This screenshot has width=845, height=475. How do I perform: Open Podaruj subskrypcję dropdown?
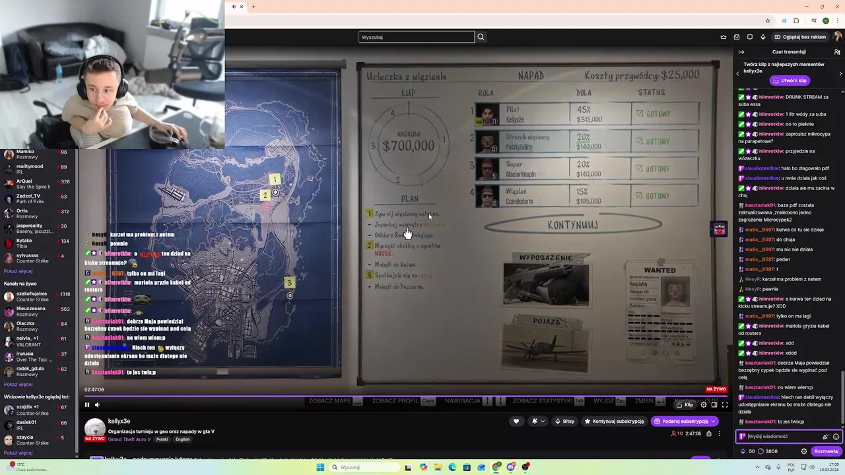(685, 422)
